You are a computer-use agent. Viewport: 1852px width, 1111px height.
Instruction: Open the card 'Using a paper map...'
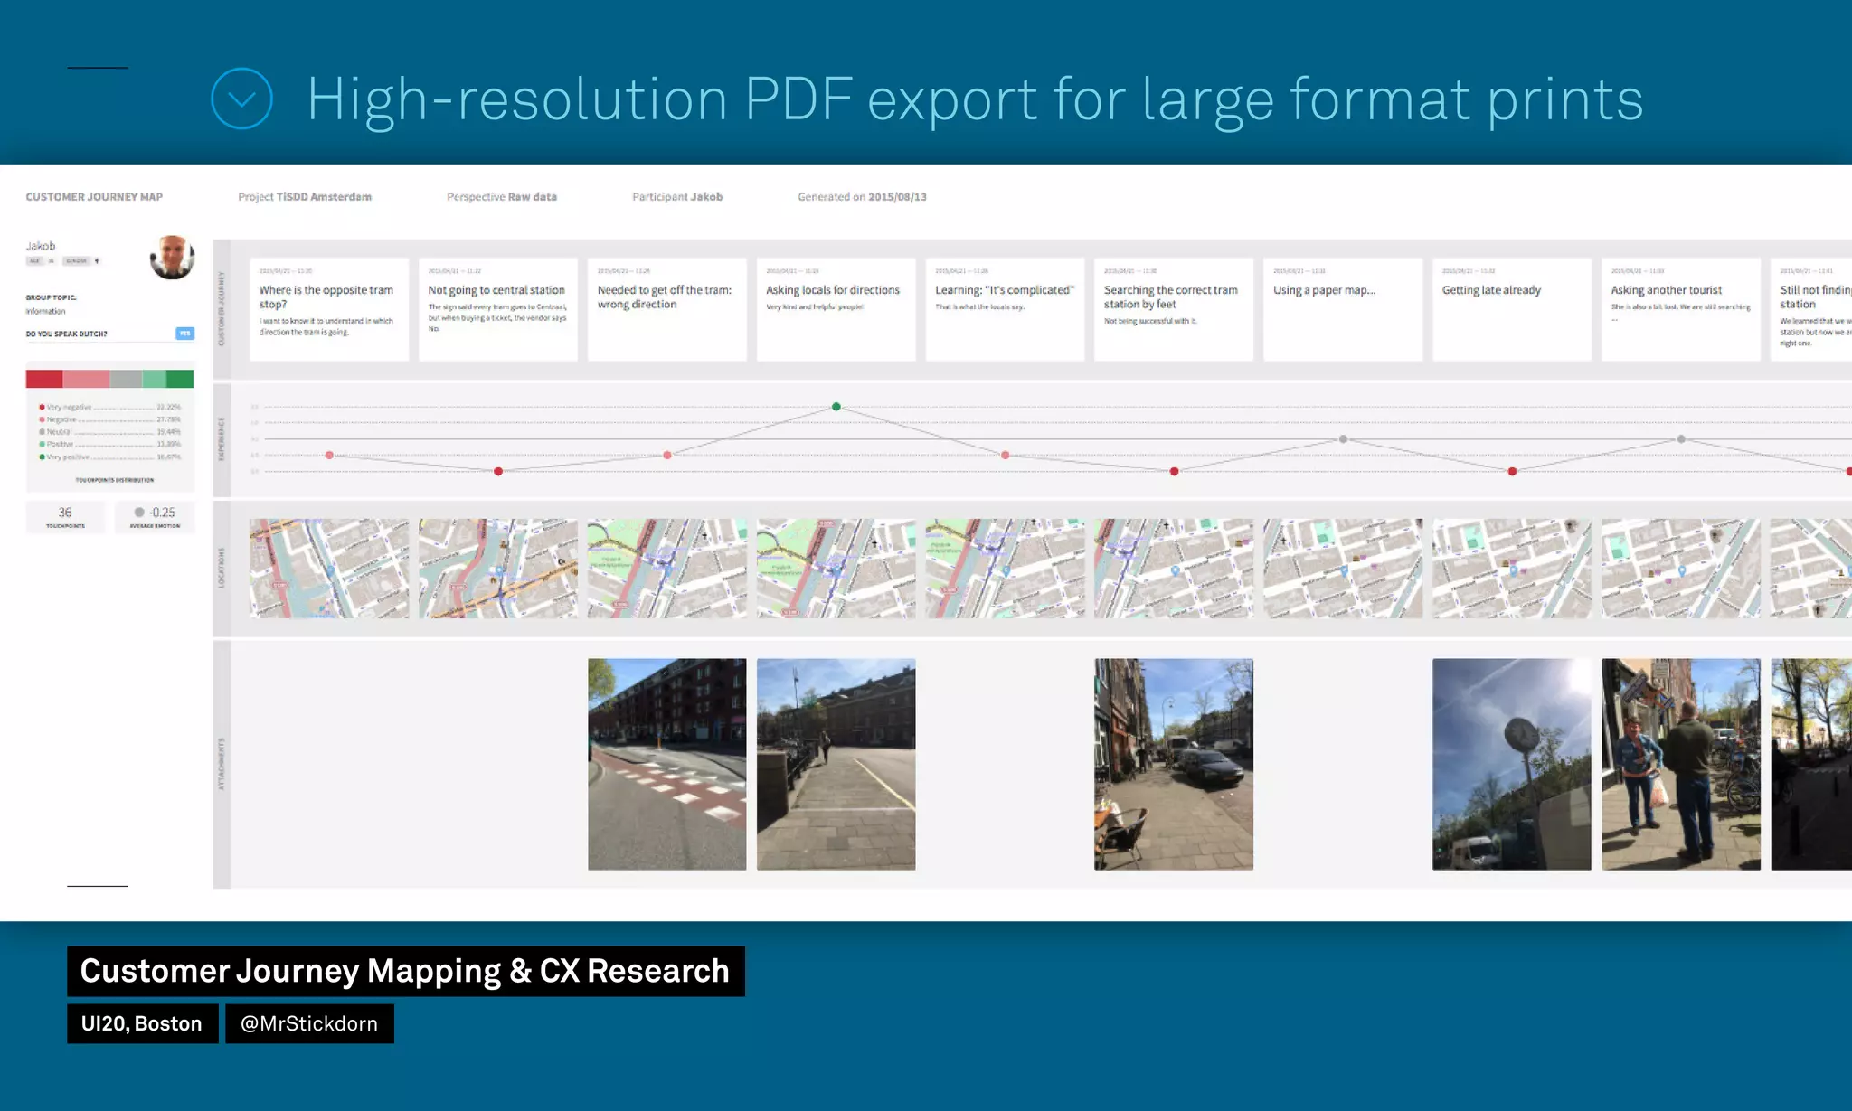pyautogui.click(x=1343, y=309)
